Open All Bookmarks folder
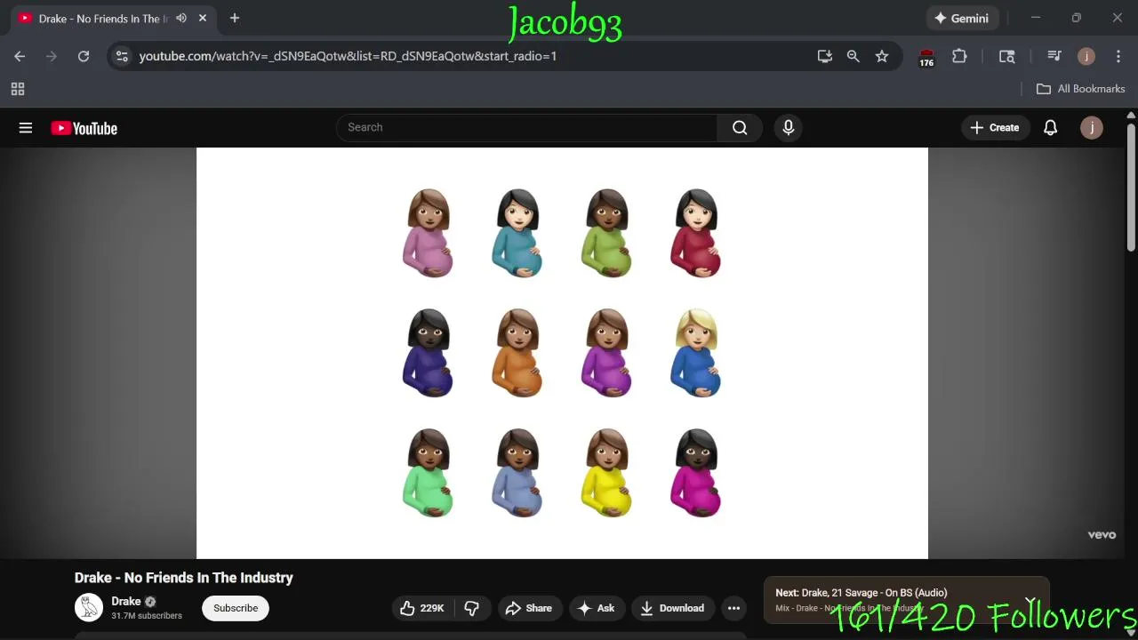Viewport: 1138px width, 640px height. [1080, 89]
